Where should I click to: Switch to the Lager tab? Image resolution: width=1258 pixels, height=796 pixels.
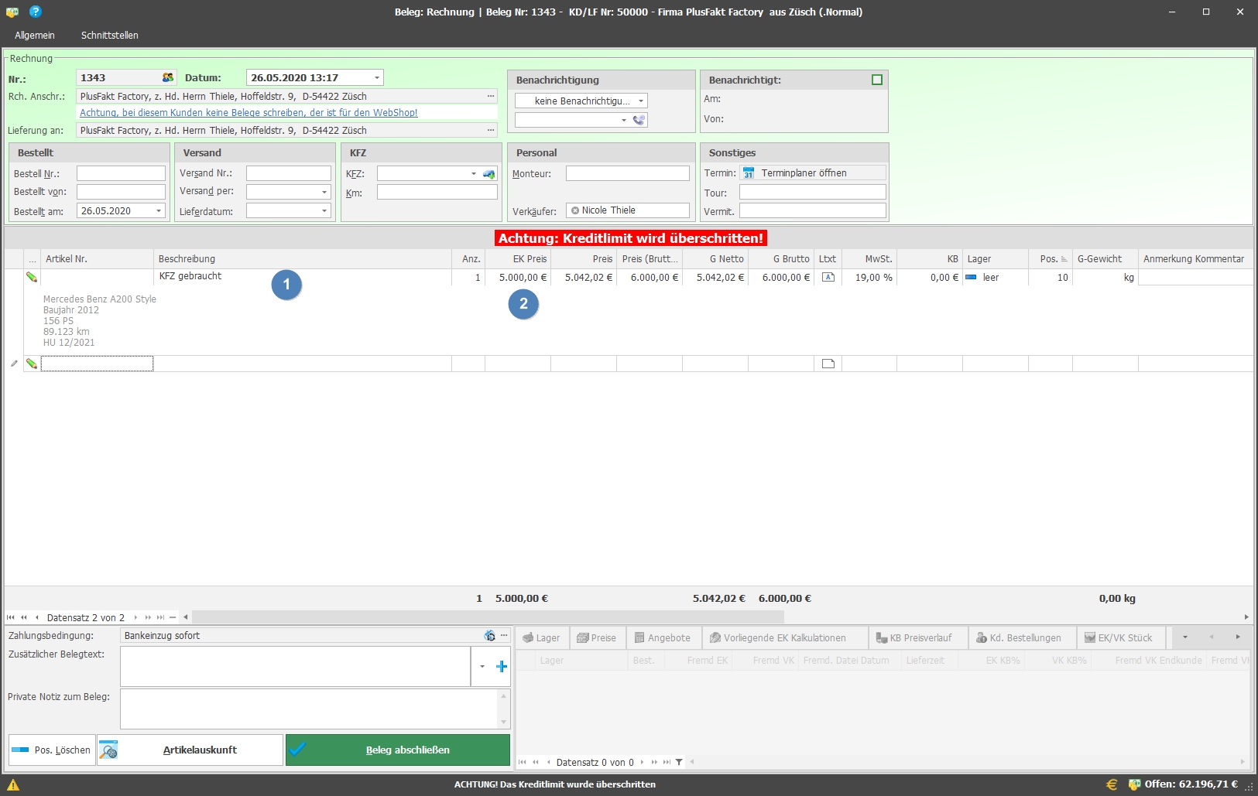point(541,637)
